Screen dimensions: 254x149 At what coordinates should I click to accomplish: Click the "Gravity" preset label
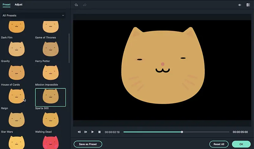(5, 61)
